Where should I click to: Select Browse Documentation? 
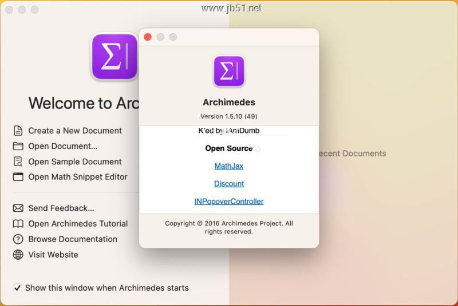click(x=73, y=239)
